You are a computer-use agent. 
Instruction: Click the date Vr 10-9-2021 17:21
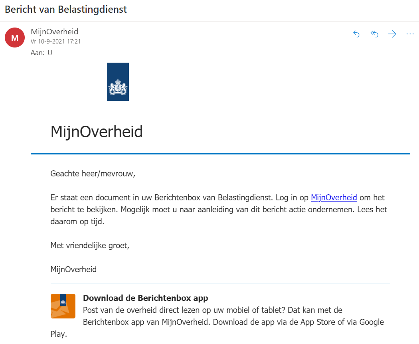tap(55, 42)
